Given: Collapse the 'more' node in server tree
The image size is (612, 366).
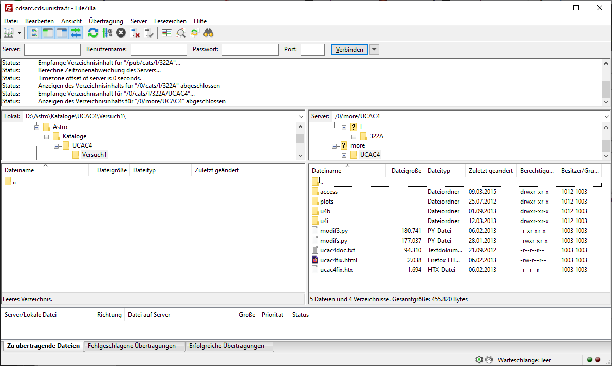Looking at the screenshot, I should pos(334,145).
